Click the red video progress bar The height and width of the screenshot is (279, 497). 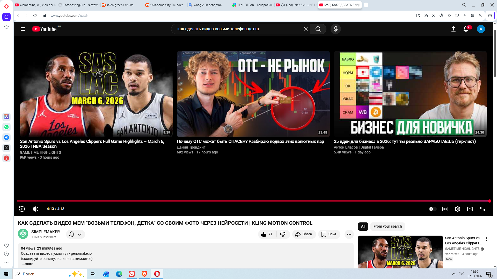(x=248, y=201)
